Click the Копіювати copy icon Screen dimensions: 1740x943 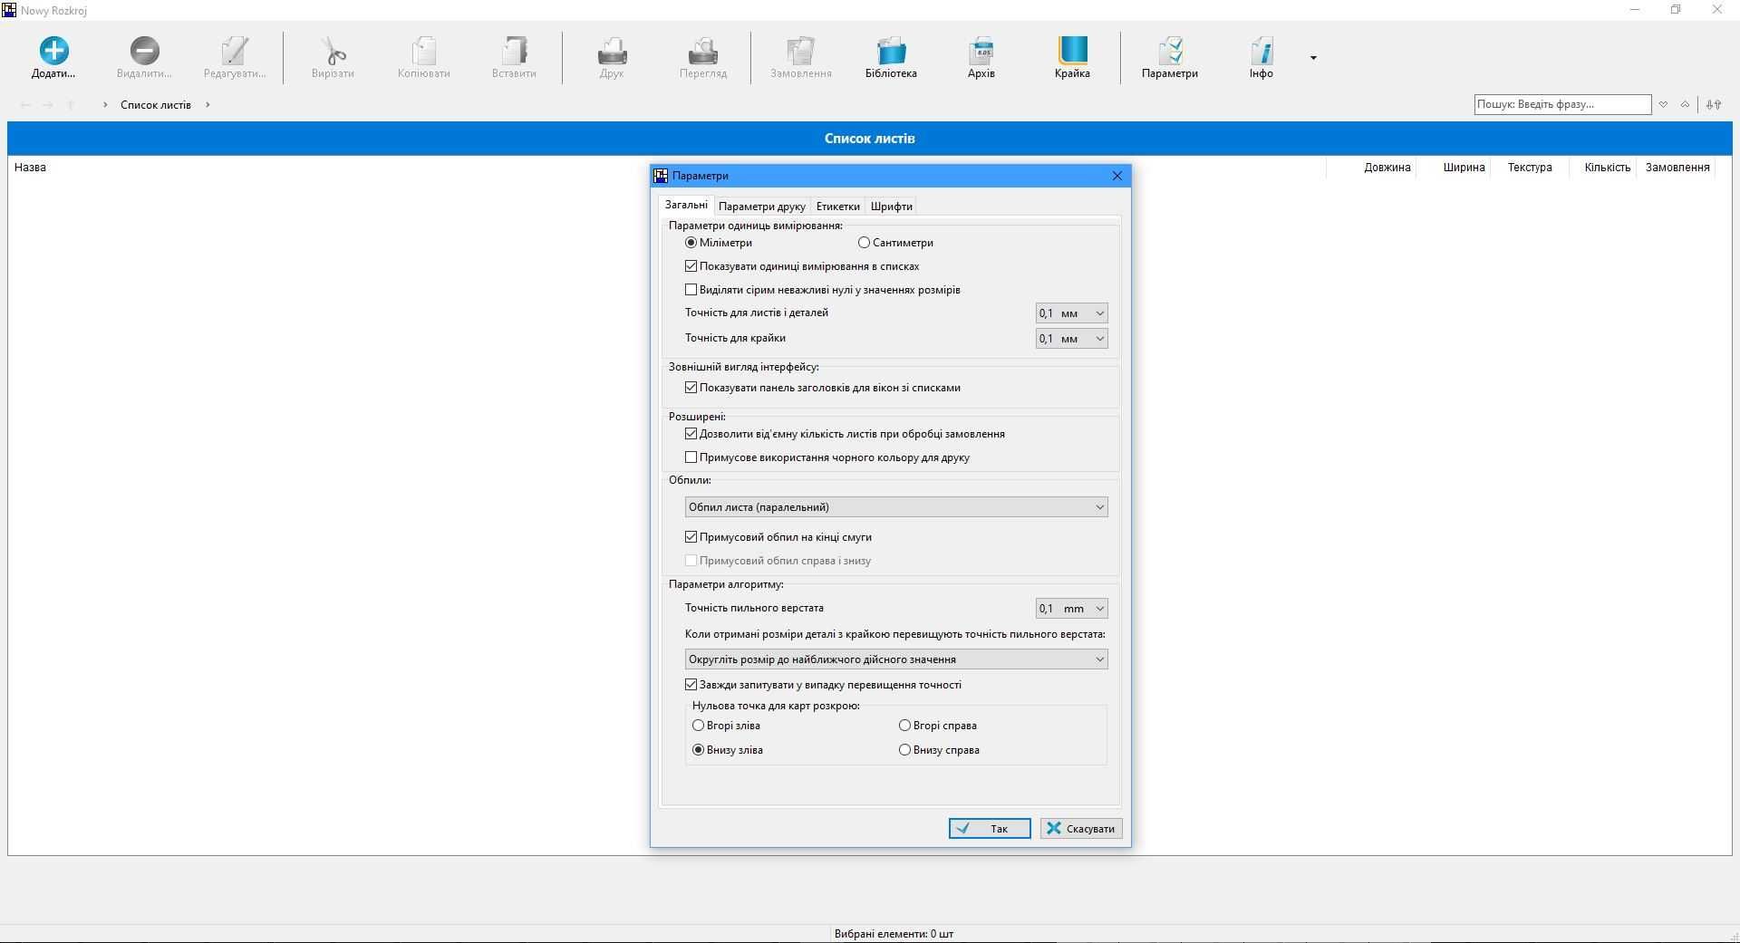(423, 51)
